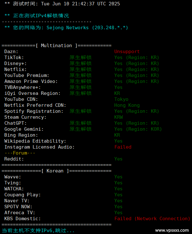Screen dimensions: 192x234
Task: Click the 'Reddit:' label
Action: [14, 159]
